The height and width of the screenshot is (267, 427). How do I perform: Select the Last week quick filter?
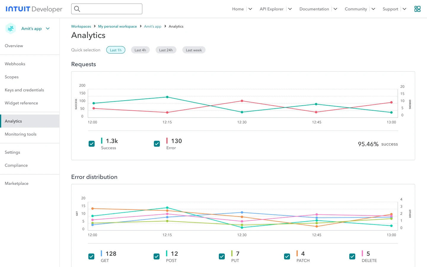click(x=194, y=50)
